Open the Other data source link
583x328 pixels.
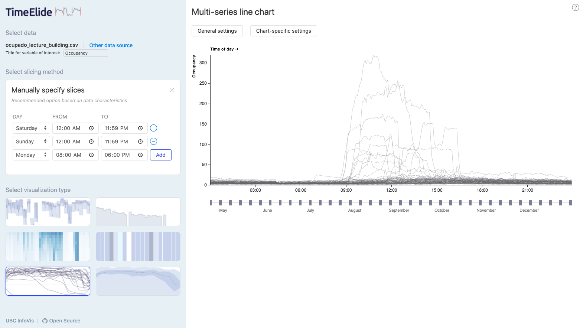tap(111, 45)
